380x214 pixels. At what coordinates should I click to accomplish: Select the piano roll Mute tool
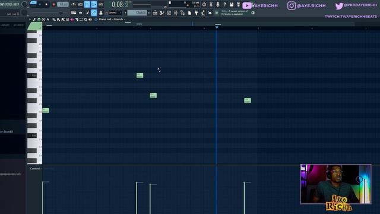pyautogui.click(x=68, y=20)
